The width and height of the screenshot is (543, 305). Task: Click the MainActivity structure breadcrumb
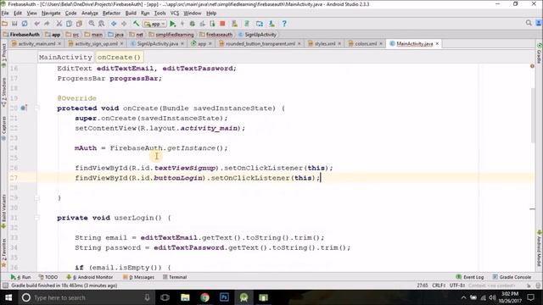(65, 58)
